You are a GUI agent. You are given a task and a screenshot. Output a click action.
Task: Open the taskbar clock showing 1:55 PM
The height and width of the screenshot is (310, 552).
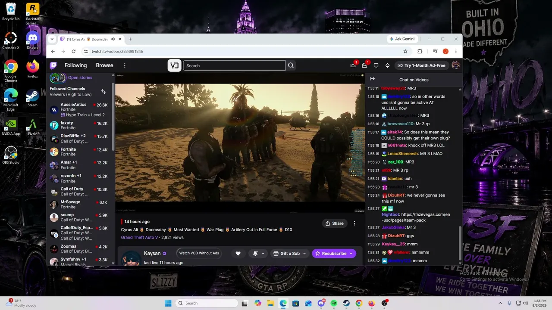point(539,303)
